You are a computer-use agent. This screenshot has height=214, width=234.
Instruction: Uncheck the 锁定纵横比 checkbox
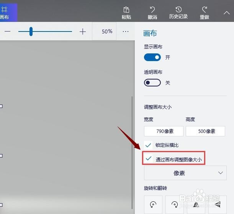pyautogui.click(x=148, y=145)
